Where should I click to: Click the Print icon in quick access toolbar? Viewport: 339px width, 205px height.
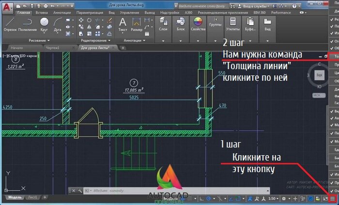coord(46,6)
